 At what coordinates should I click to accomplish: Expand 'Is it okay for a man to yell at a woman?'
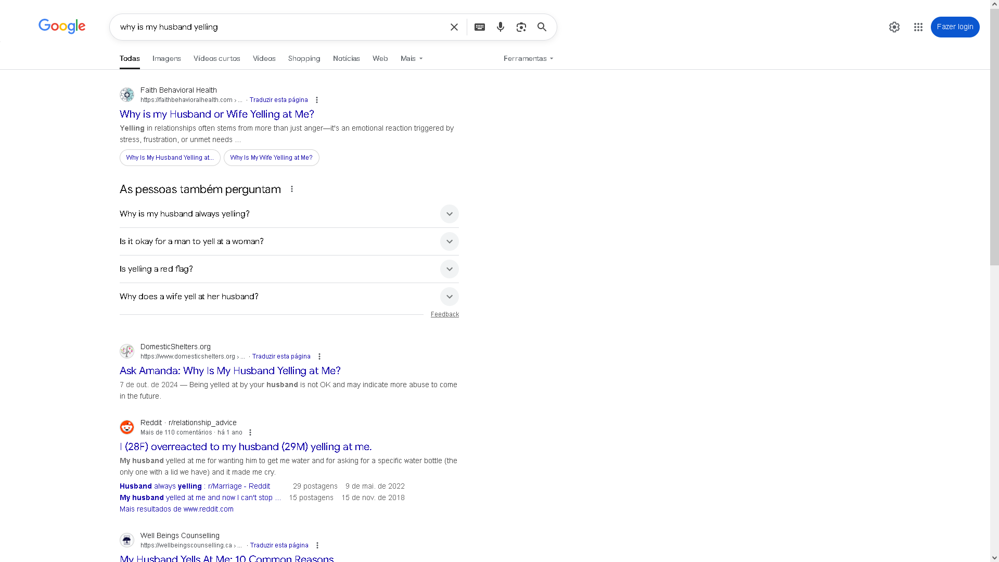[x=289, y=241]
